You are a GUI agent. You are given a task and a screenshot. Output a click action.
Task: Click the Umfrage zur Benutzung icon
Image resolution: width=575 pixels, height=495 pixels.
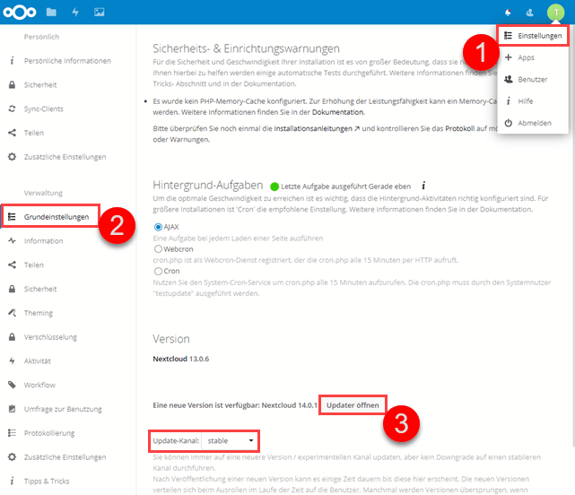12,409
